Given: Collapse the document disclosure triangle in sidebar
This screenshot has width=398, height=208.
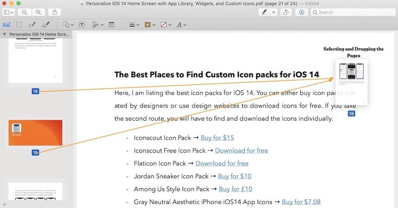Looking at the screenshot, I should (x=4, y=34).
